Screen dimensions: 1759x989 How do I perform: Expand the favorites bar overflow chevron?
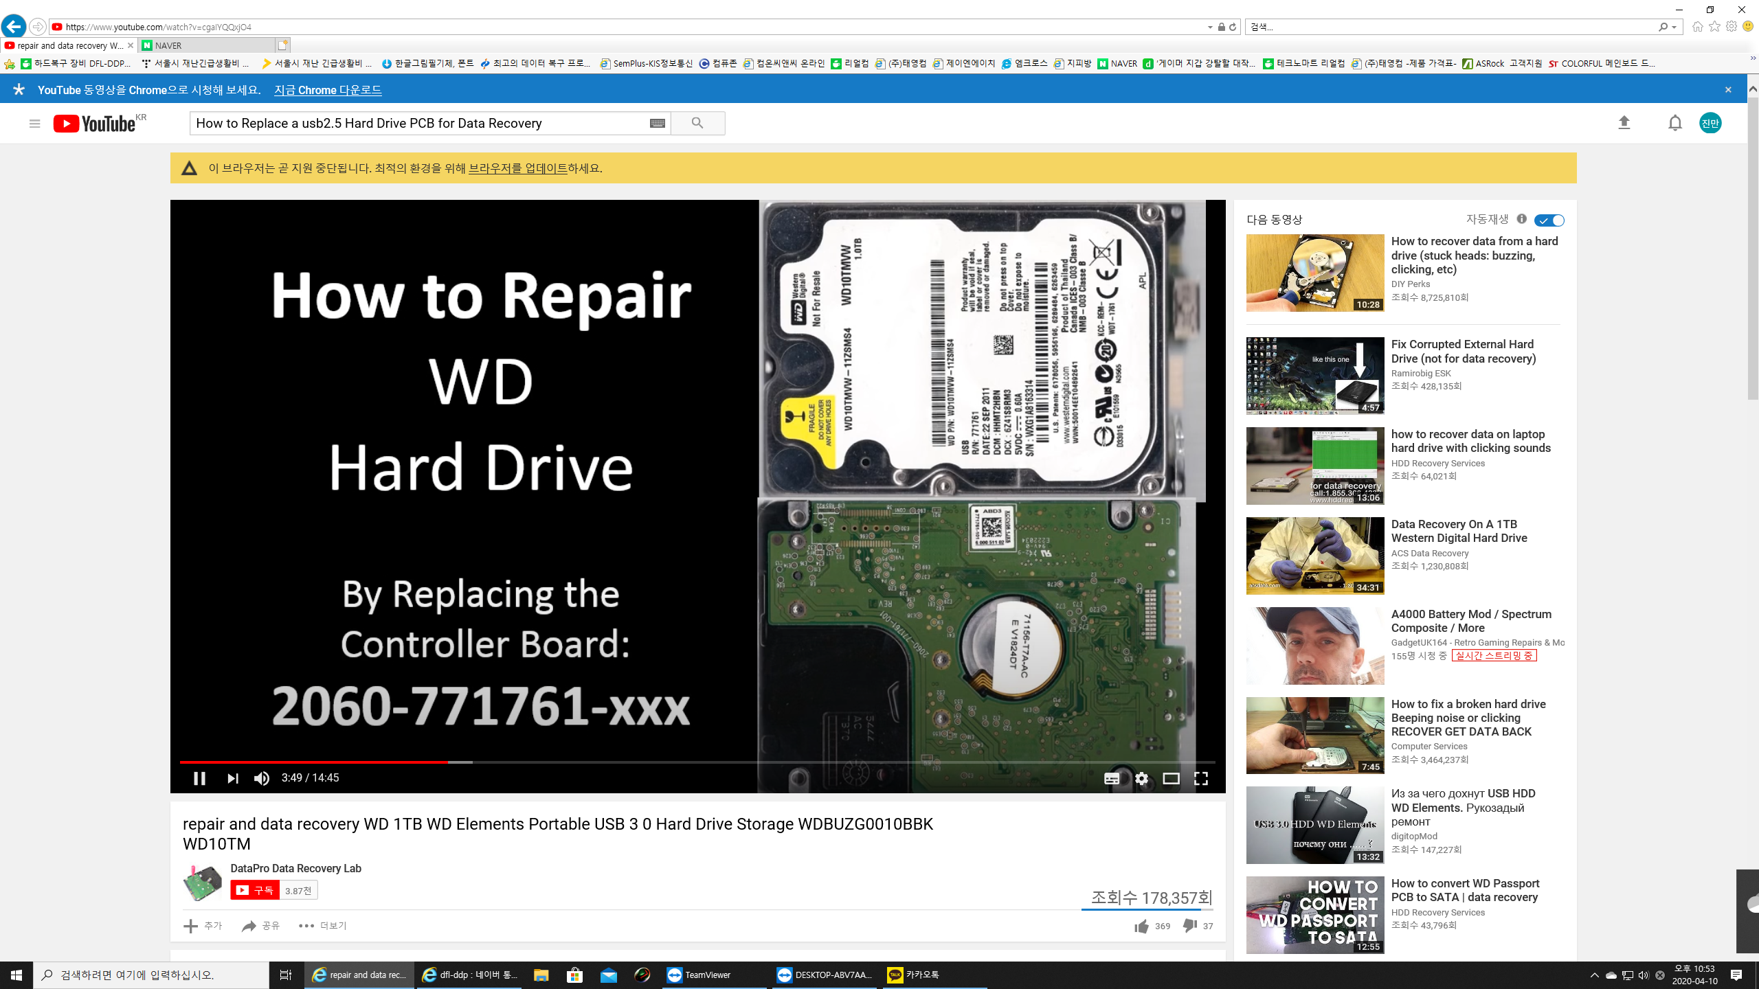(x=1753, y=59)
